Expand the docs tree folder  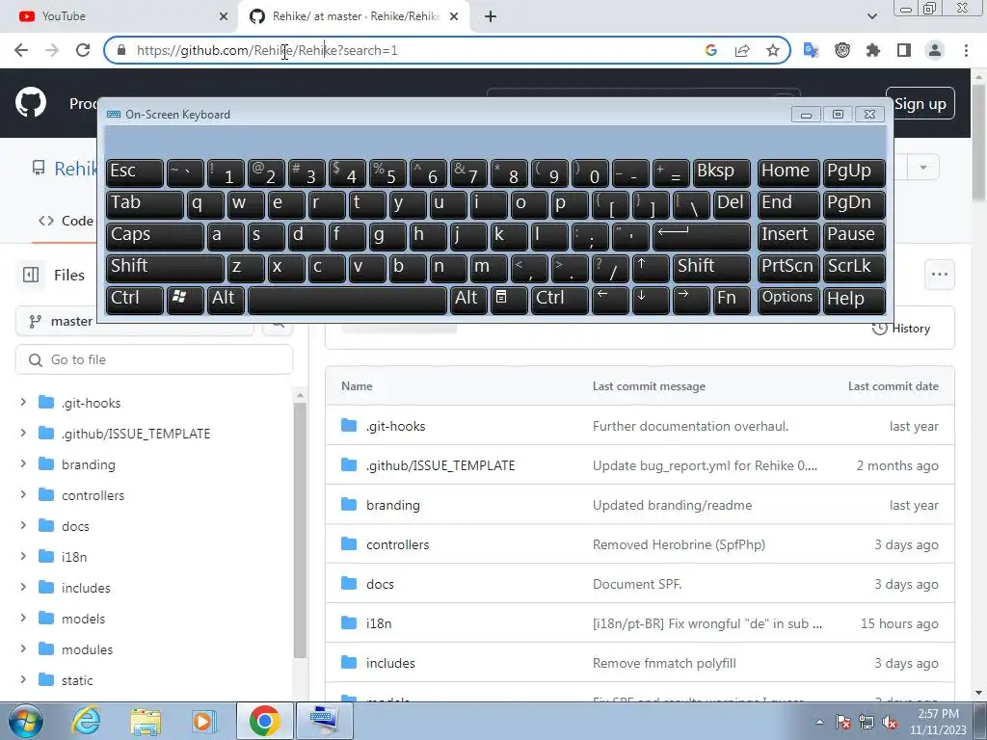click(23, 525)
